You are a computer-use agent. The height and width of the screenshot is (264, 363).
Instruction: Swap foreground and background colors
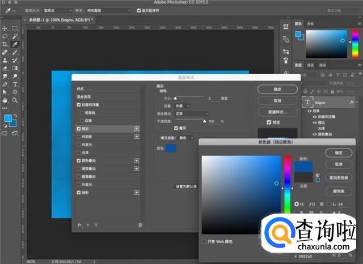click(x=15, y=115)
